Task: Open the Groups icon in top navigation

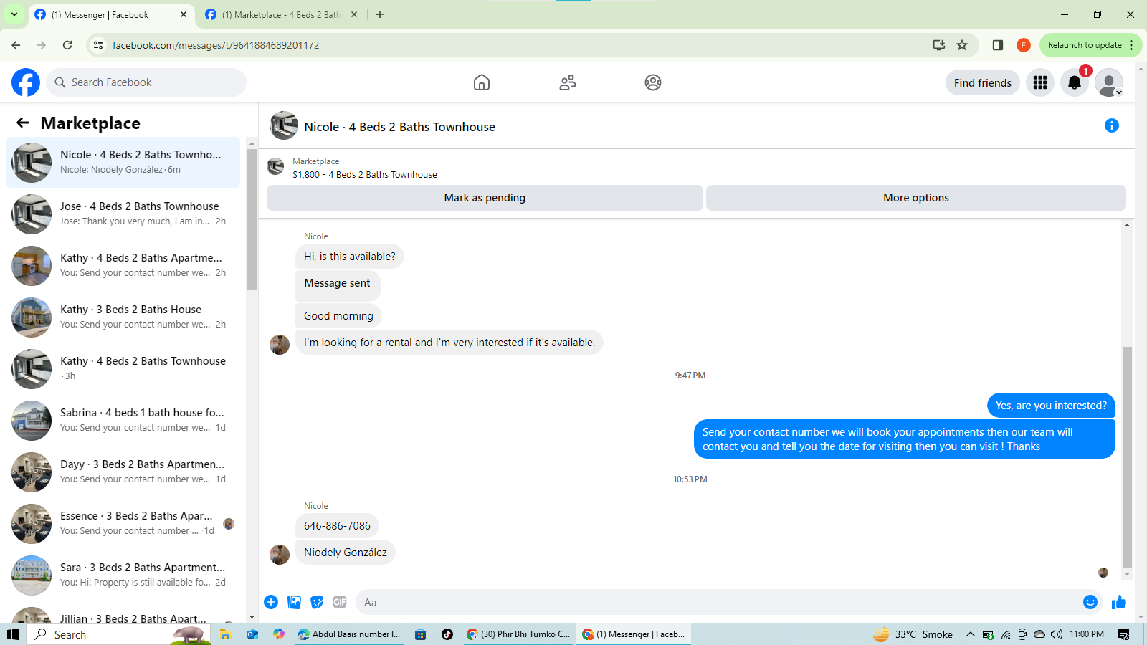Action: [653, 82]
